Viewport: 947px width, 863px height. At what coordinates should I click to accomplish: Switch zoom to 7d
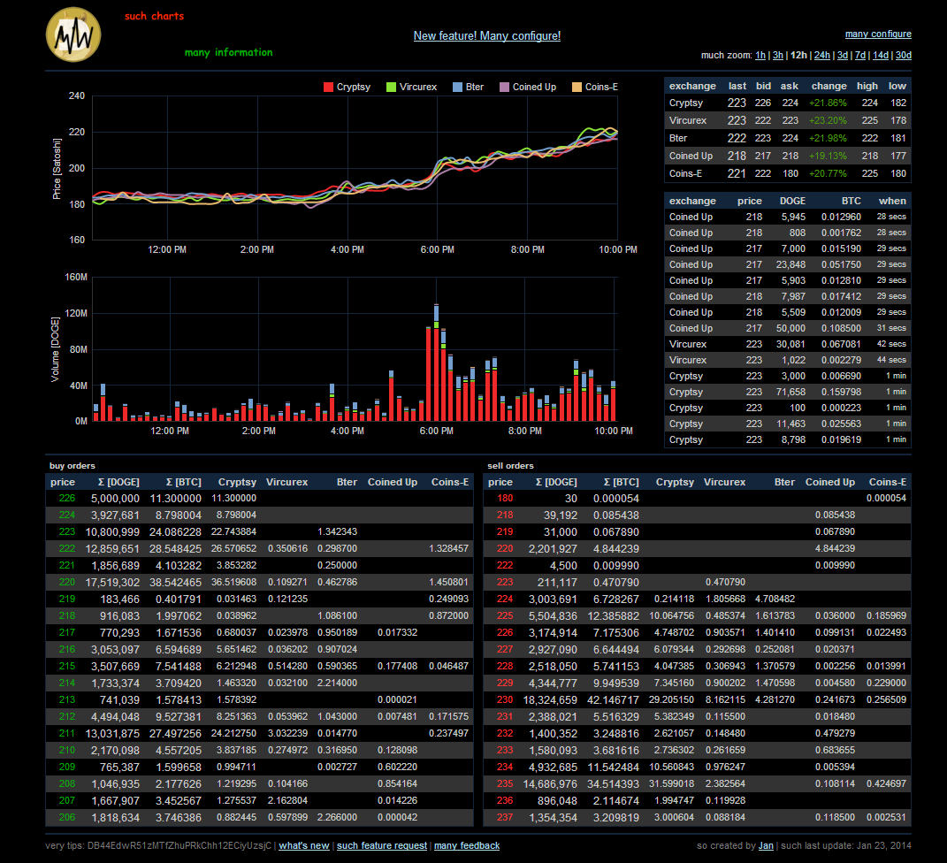click(860, 55)
